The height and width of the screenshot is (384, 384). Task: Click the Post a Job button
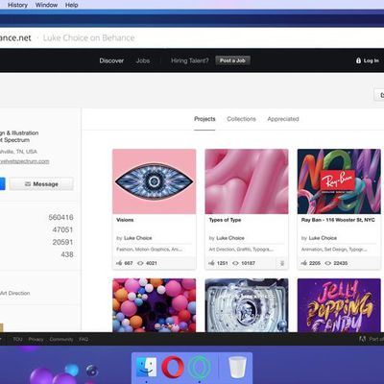232,60
